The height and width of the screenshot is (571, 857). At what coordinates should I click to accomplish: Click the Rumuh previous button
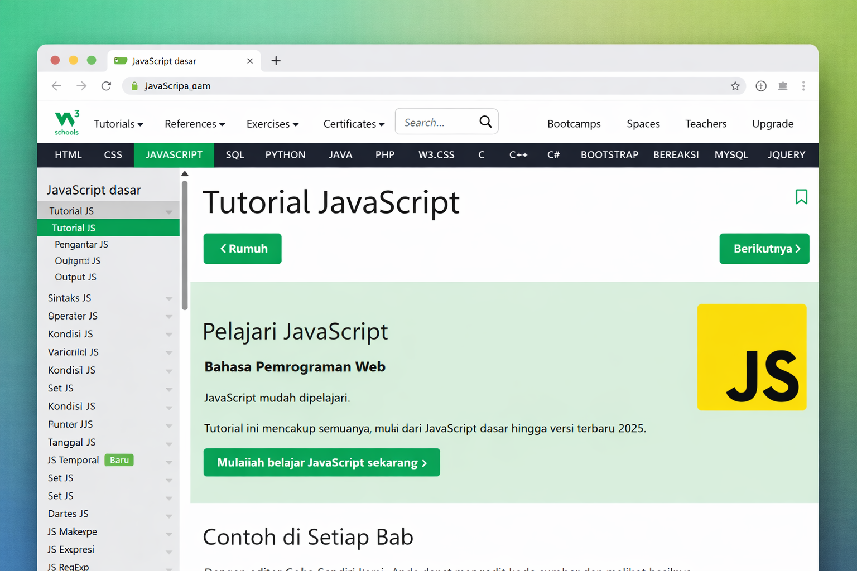(x=242, y=249)
